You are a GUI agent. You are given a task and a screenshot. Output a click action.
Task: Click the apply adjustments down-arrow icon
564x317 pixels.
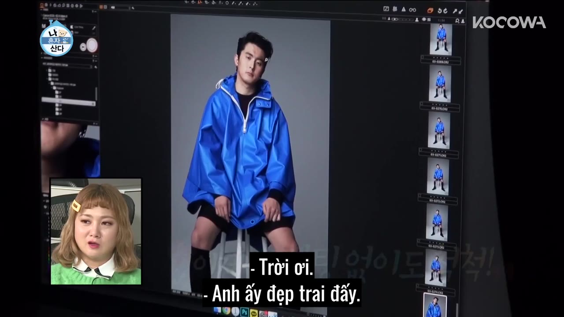click(x=460, y=12)
